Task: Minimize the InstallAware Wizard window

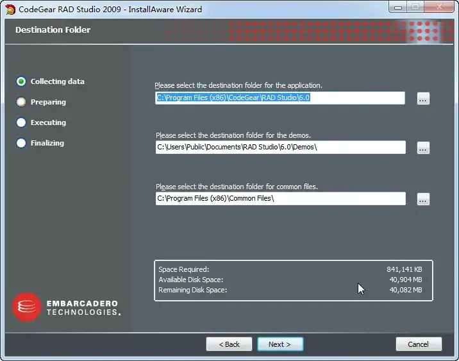Action: click(x=398, y=7)
